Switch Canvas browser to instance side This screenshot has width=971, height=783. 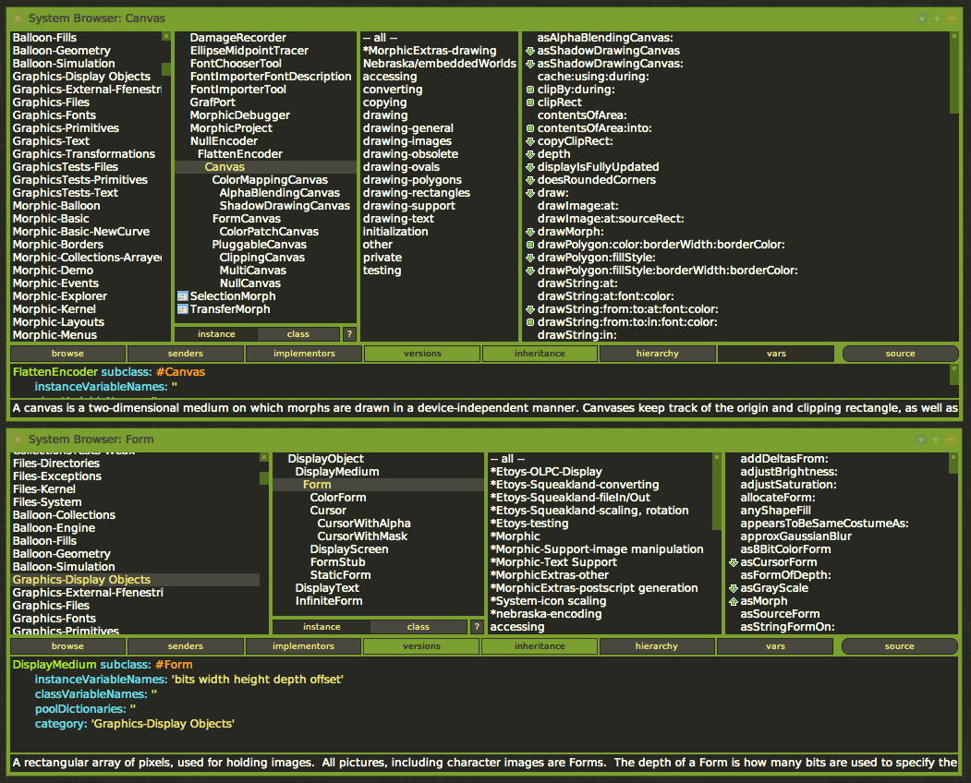click(216, 334)
